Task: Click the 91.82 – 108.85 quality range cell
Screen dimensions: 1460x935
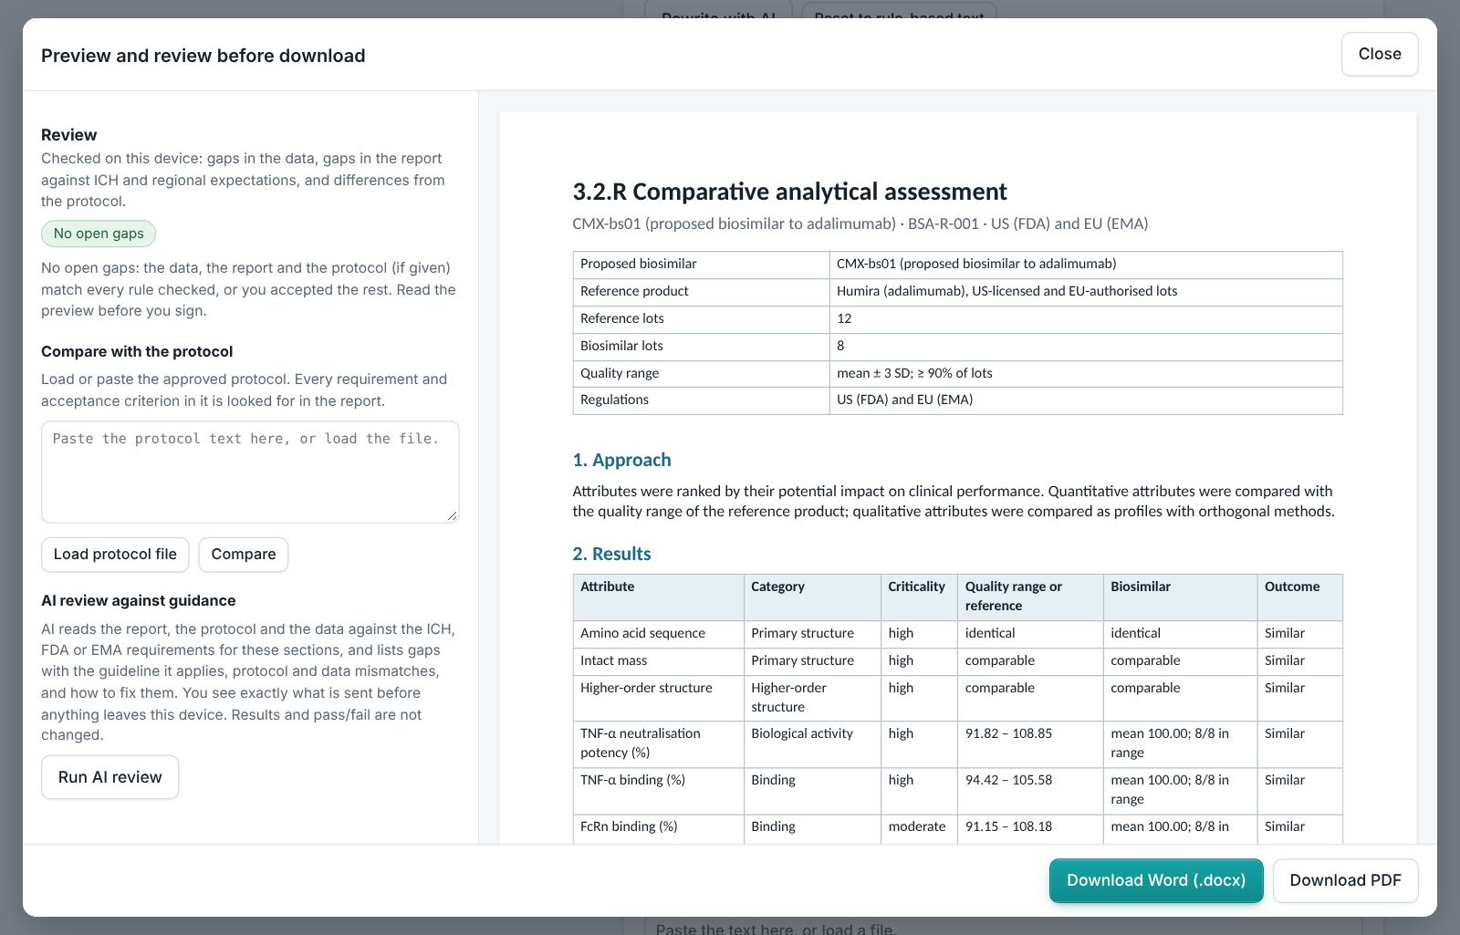Action: (x=1030, y=743)
